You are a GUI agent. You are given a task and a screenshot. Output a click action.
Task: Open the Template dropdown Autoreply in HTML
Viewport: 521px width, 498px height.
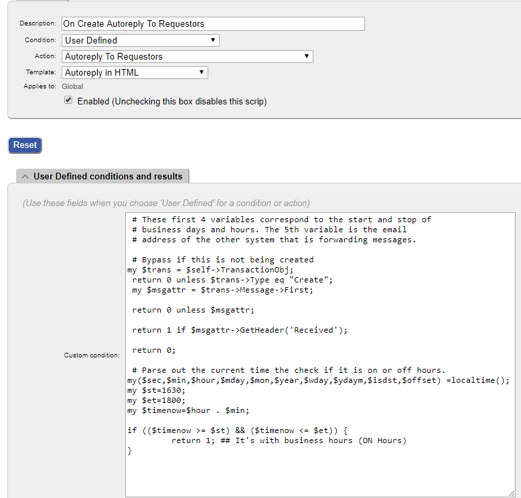[135, 73]
